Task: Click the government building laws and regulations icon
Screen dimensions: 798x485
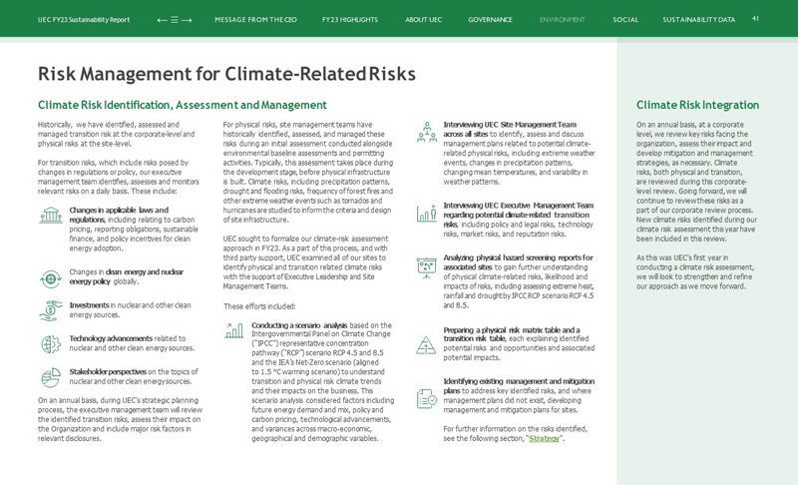Action: point(51,216)
